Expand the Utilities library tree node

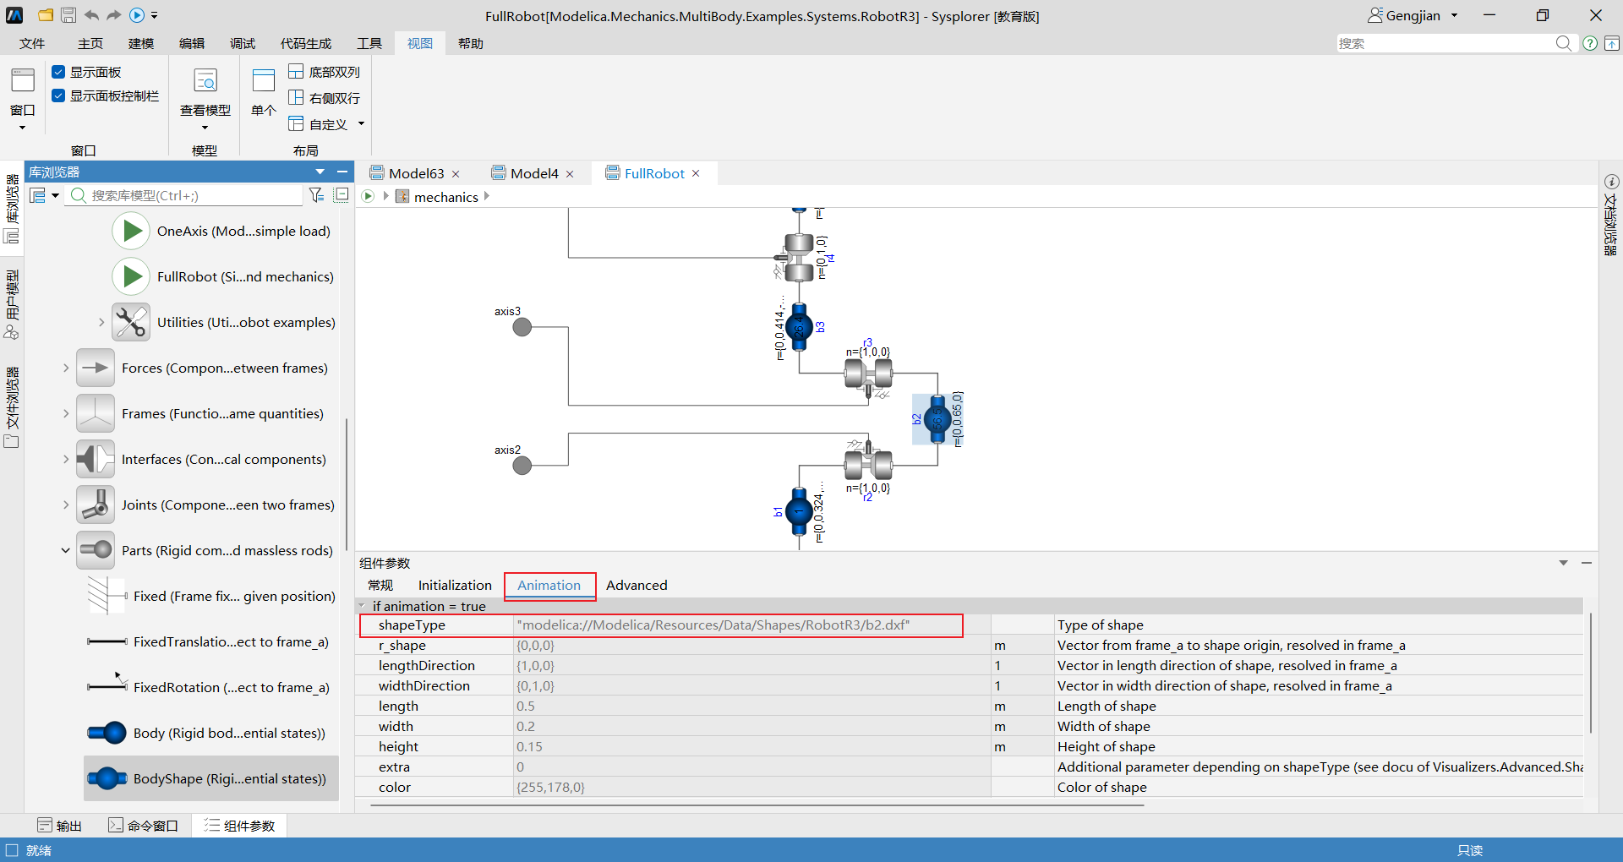tap(101, 322)
